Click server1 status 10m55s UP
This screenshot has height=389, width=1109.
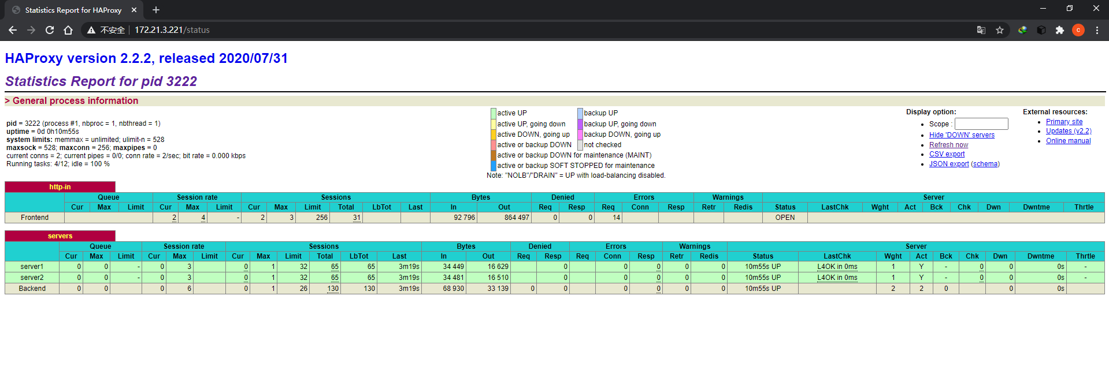tap(763, 267)
